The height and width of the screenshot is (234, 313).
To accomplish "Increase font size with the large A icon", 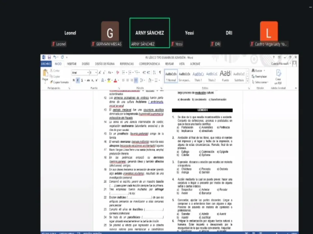I will [x=100, y=72].
